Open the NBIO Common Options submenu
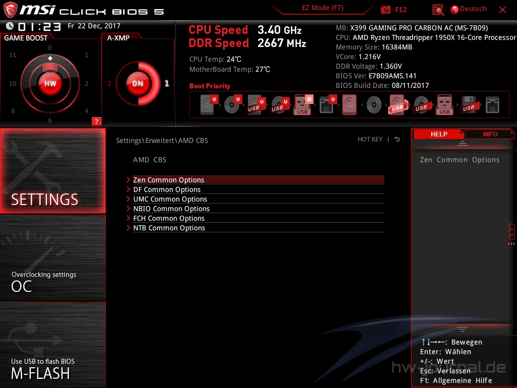Screen dimensions: 517x388 tap(258, 209)
